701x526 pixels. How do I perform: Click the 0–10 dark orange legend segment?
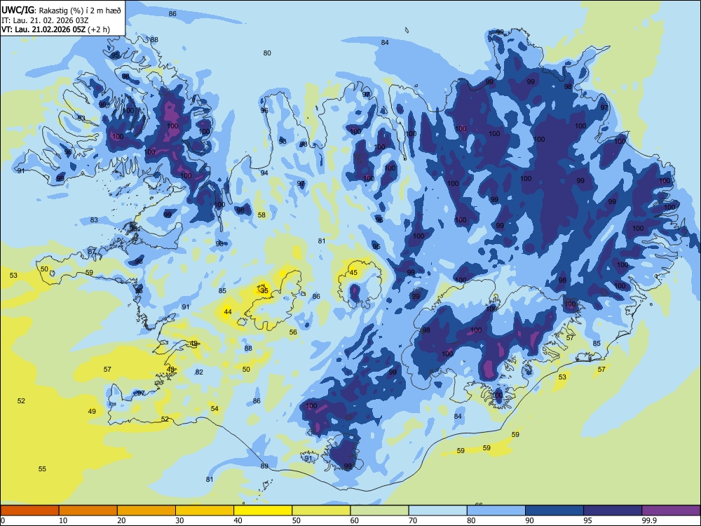[x=29, y=511]
